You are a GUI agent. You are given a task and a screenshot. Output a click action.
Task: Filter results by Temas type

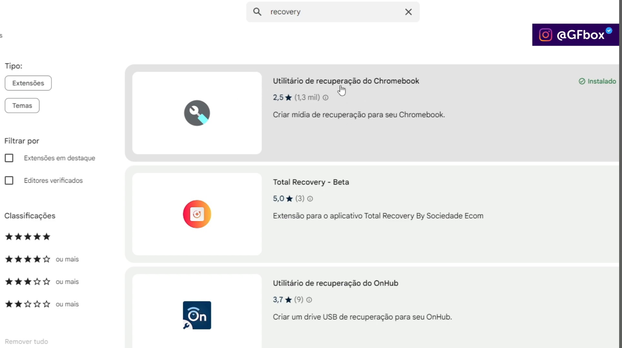22,105
